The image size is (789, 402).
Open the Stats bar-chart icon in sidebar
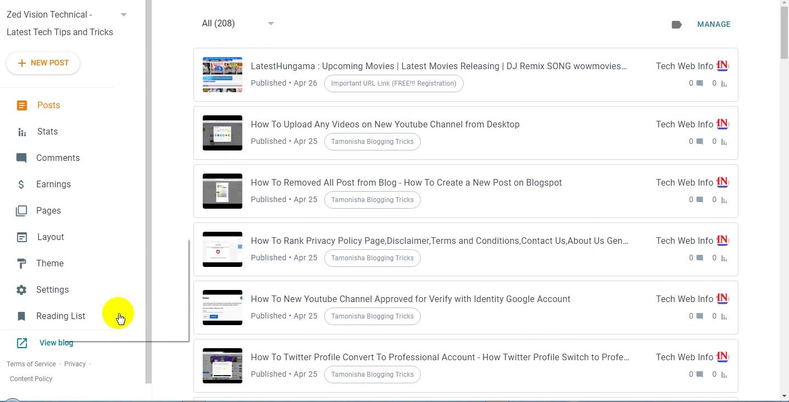coord(22,132)
